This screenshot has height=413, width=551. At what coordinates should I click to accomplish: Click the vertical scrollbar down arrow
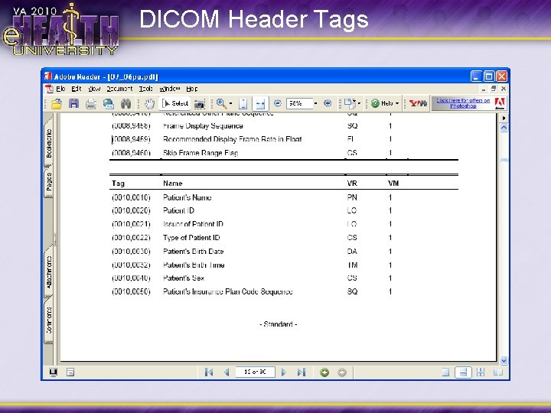click(x=504, y=360)
